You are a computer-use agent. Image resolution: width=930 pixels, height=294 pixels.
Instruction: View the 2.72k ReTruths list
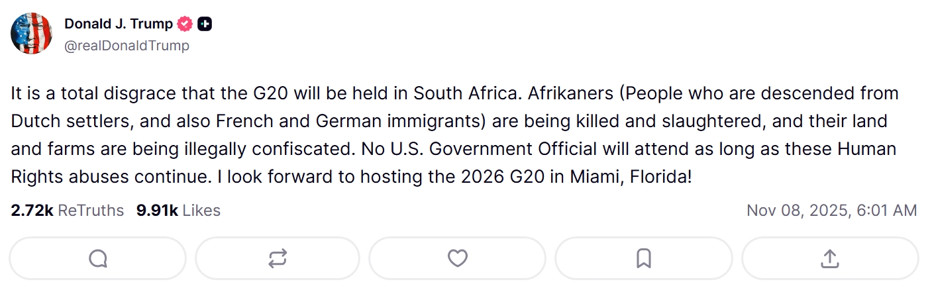[x=67, y=211]
